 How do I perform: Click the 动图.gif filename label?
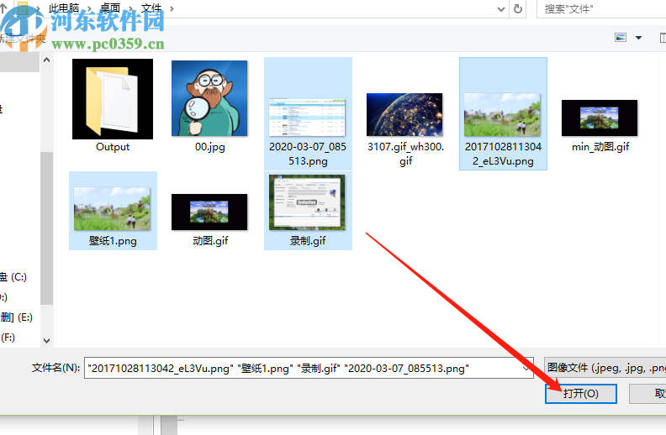[x=210, y=241]
